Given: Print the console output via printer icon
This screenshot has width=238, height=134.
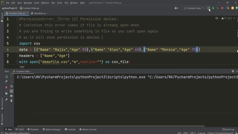Looking at the screenshot, I should (12, 96).
